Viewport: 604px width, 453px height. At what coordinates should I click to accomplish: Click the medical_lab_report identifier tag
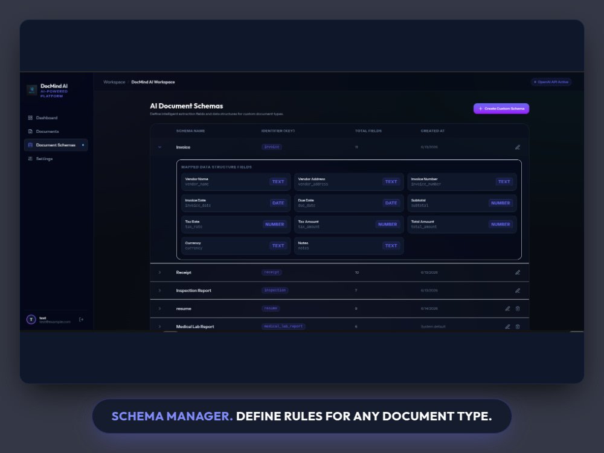(x=283, y=326)
